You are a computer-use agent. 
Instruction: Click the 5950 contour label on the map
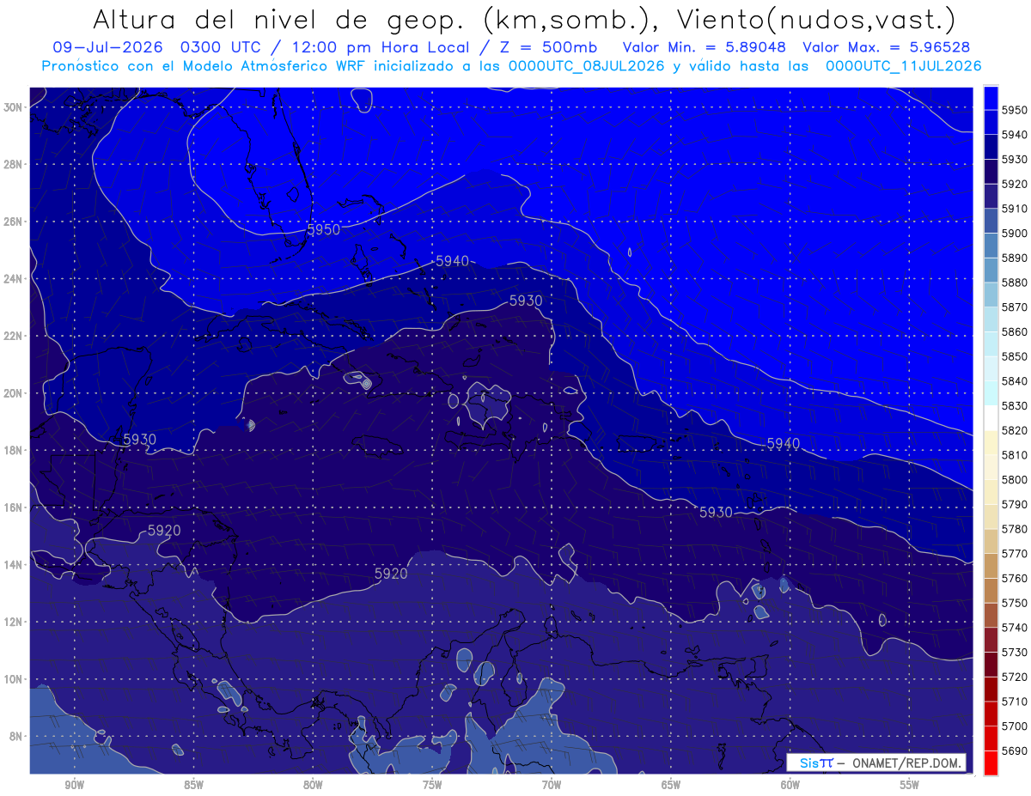click(324, 229)
